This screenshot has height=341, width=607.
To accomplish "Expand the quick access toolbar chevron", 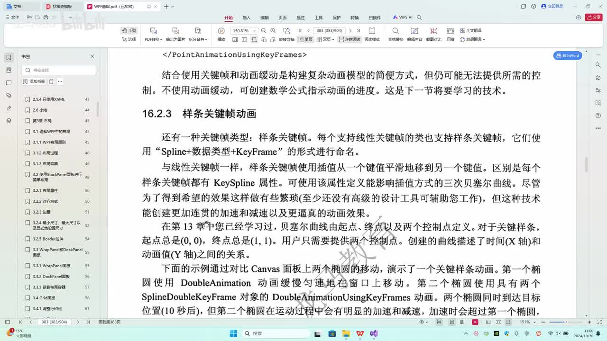I will (x=70, y=18).
